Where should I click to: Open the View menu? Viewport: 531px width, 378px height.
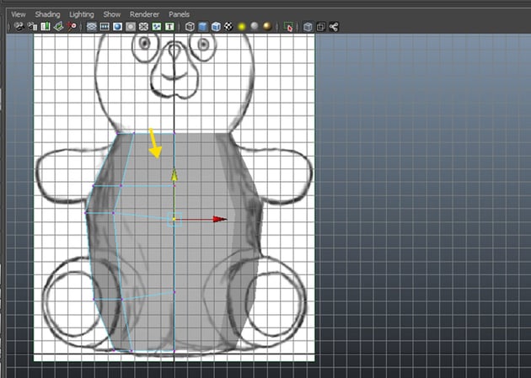click(x=19, y=14)
